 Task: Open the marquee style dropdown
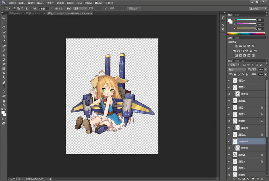[x=80, y=9]
